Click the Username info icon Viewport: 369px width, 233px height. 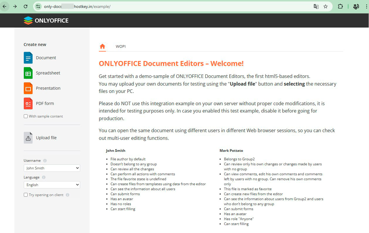pyautogui.click(x=45, y=161)
